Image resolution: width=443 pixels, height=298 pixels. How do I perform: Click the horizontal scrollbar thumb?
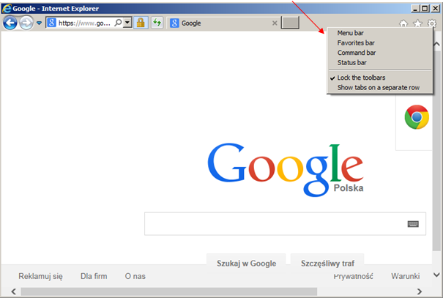pos(169,291)
